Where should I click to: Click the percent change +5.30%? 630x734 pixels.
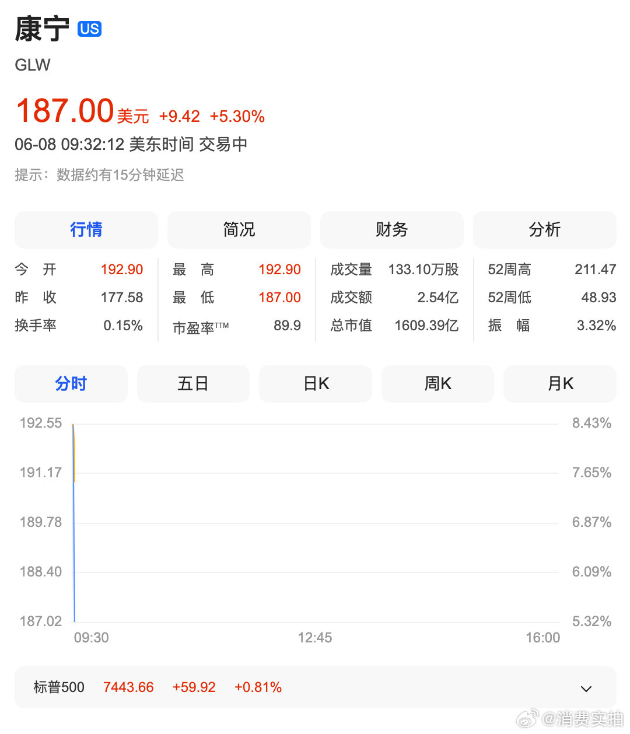click(x=237, y=116)
